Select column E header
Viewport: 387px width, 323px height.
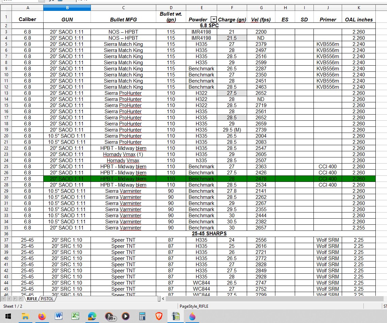click(x=201, y=7)
